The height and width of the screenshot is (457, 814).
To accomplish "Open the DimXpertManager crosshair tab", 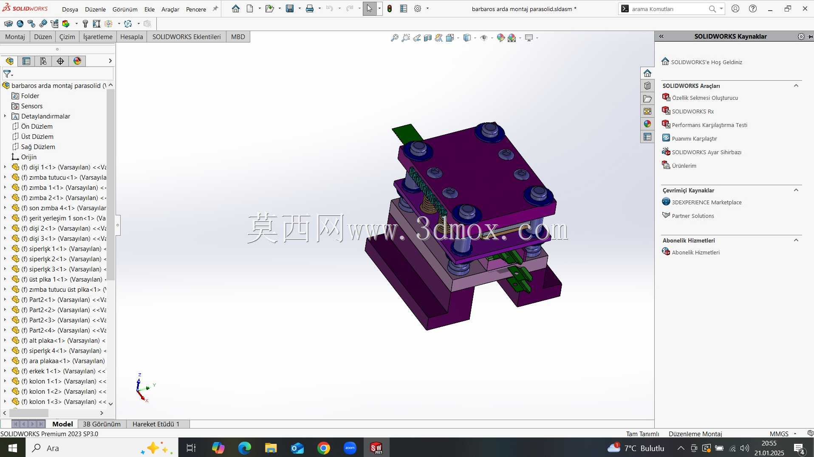I will coord(60,61).
